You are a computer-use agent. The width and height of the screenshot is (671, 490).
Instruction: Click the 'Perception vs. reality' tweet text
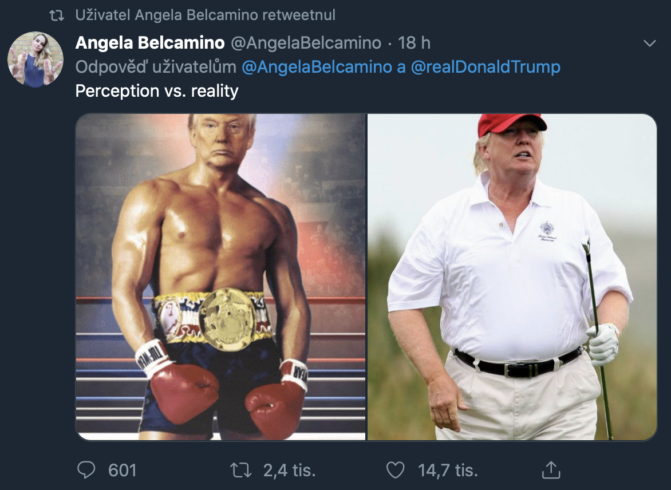pos(157,90)
